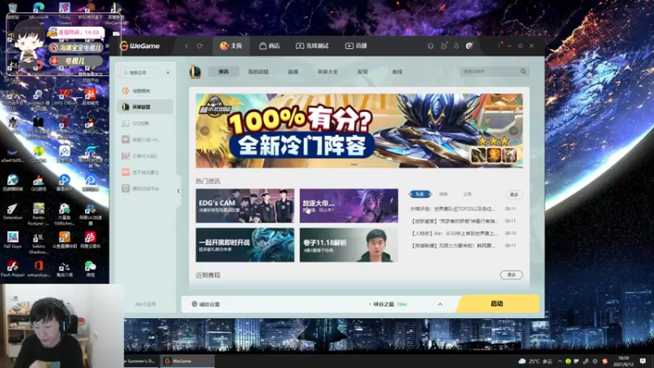
Task: Click 更多 beside news filters
Action: pos(514,195)
